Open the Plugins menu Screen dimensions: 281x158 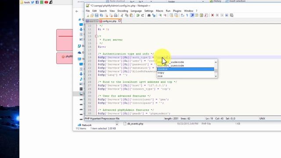tap(177, 11)
